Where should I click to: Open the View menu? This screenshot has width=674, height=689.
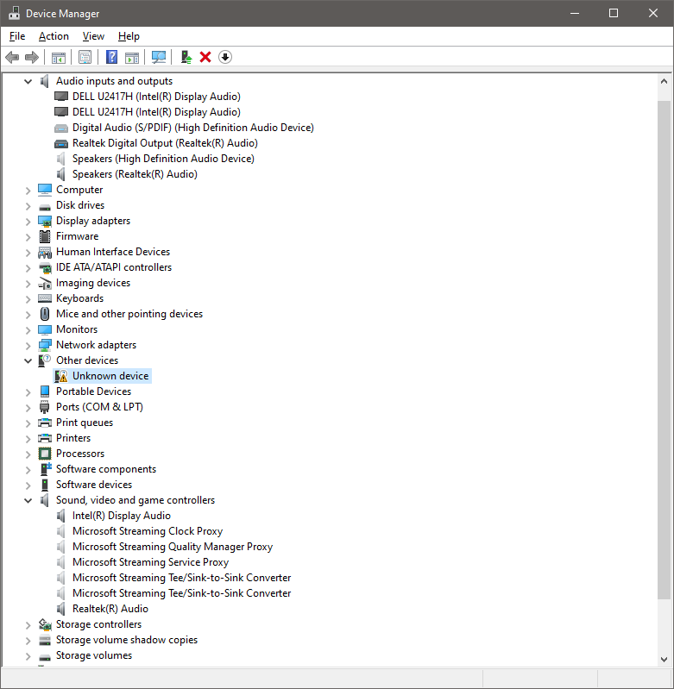tap(93, 36)
